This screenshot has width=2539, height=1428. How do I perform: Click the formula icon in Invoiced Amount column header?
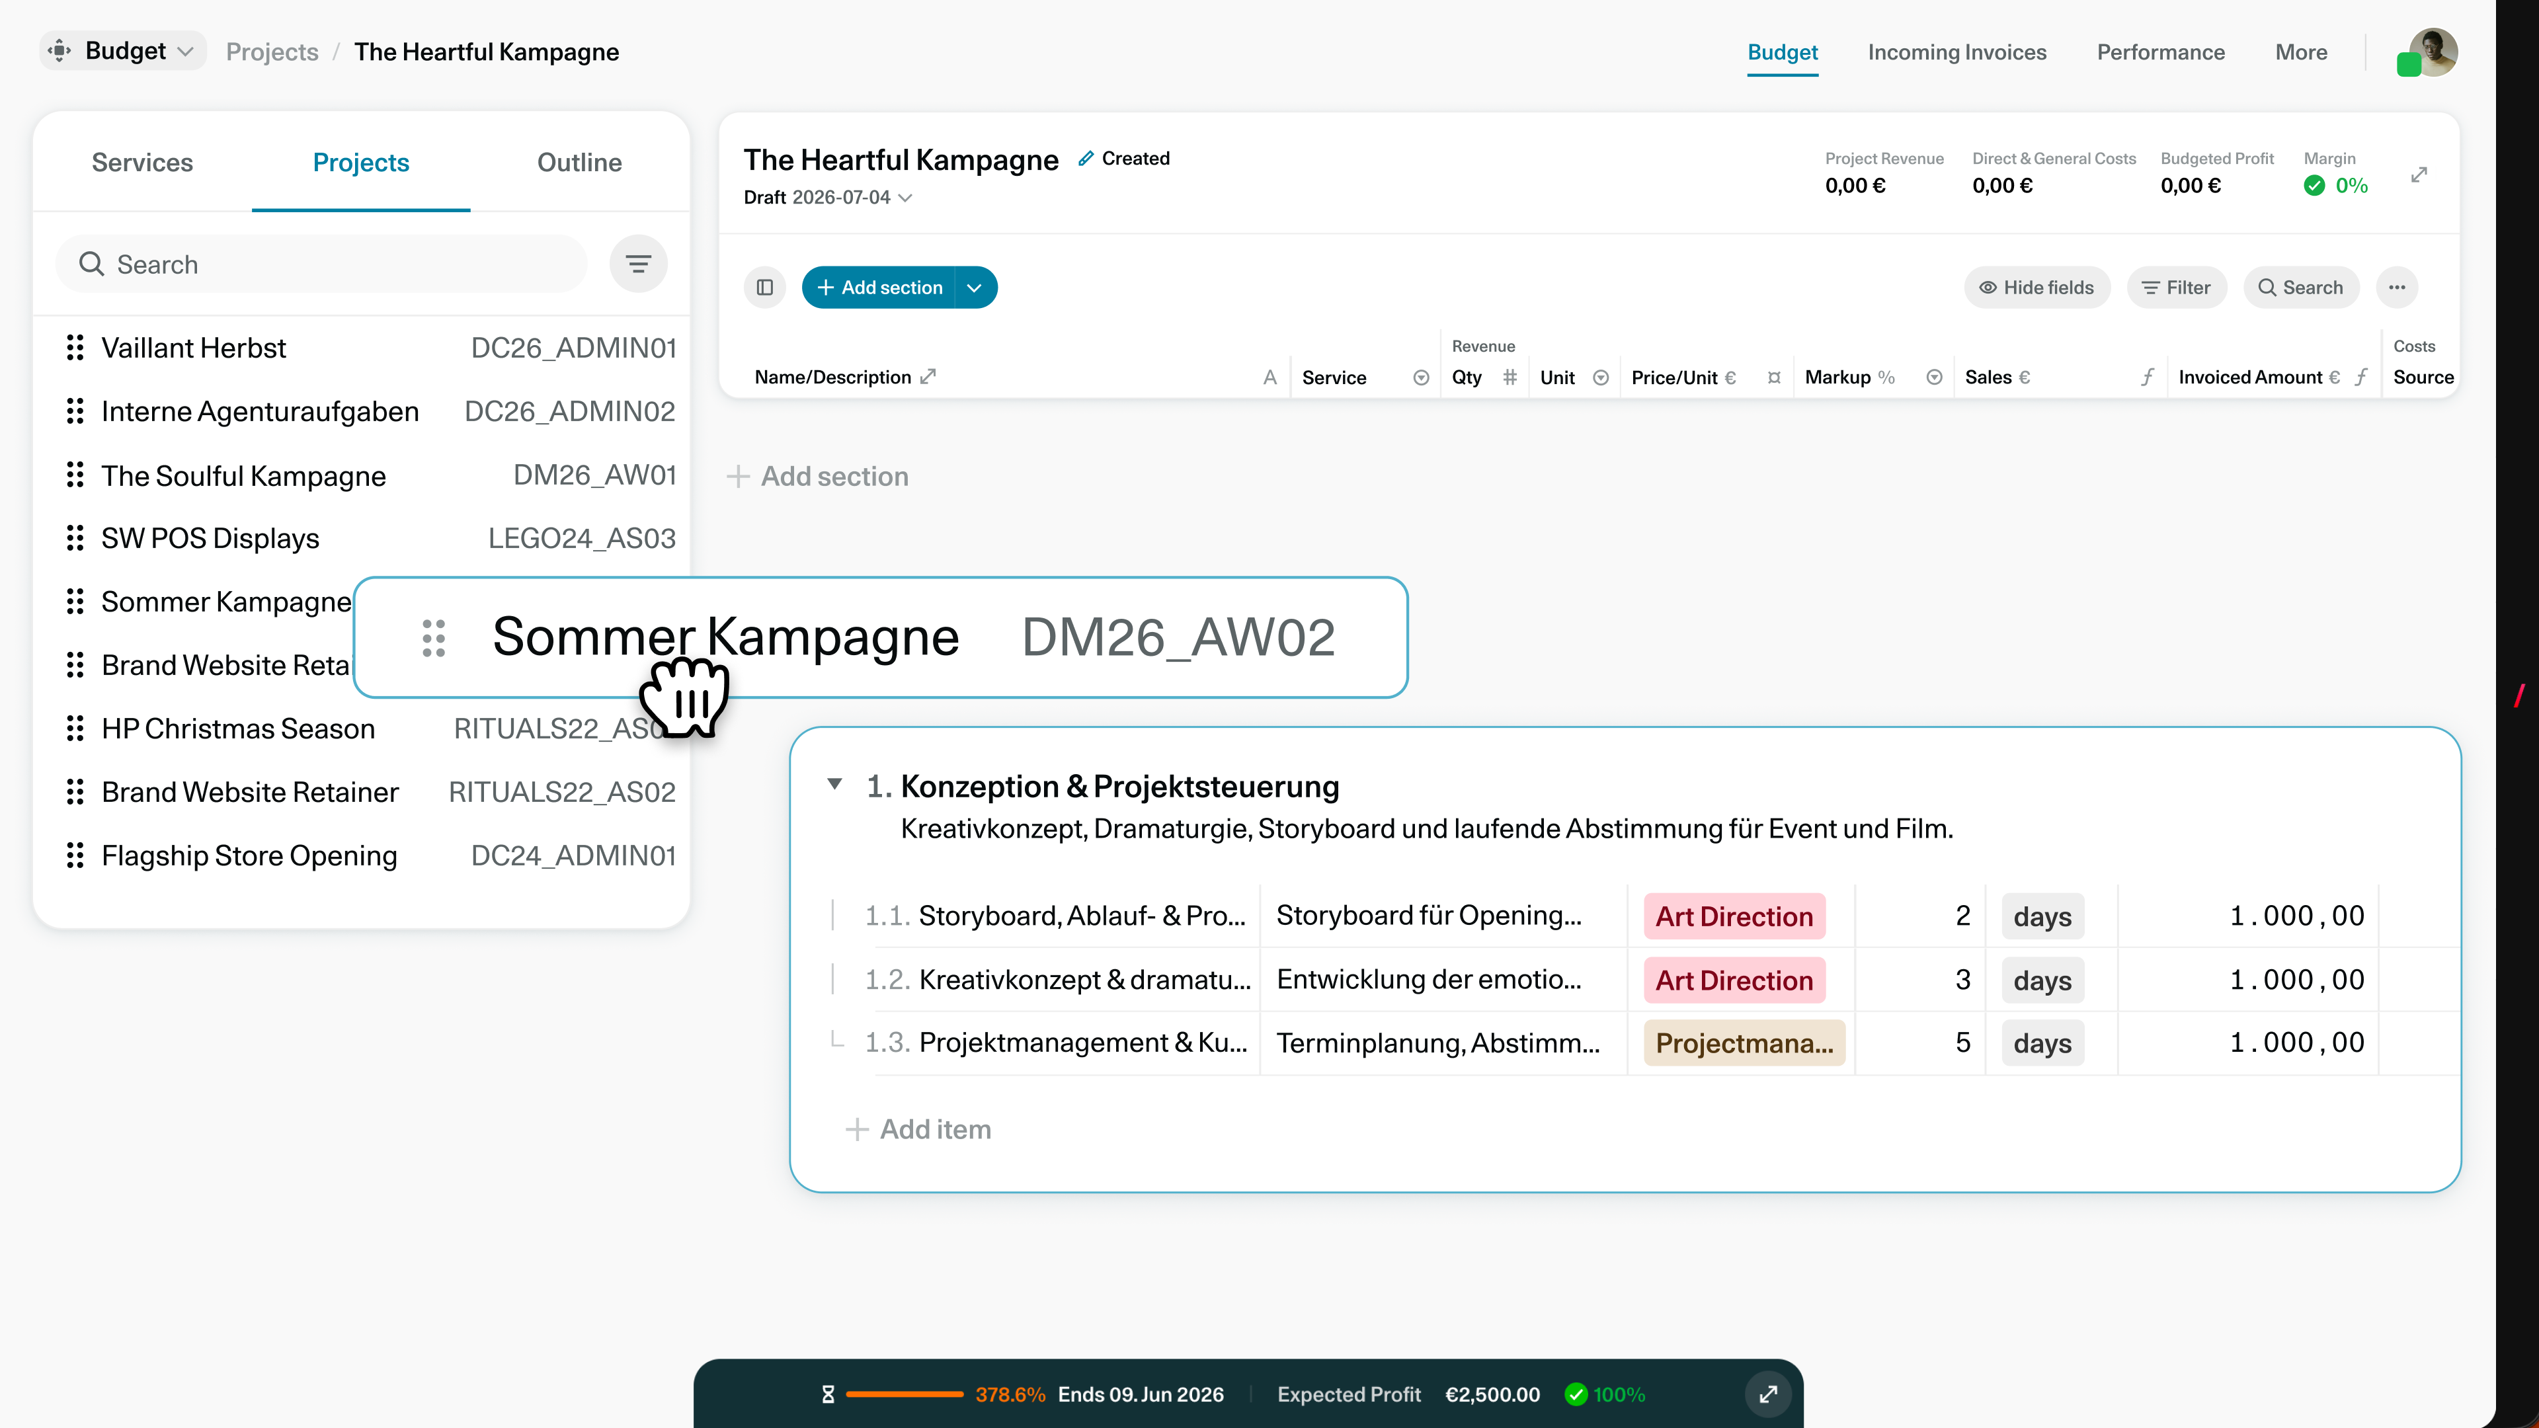tap(2362, 377)
